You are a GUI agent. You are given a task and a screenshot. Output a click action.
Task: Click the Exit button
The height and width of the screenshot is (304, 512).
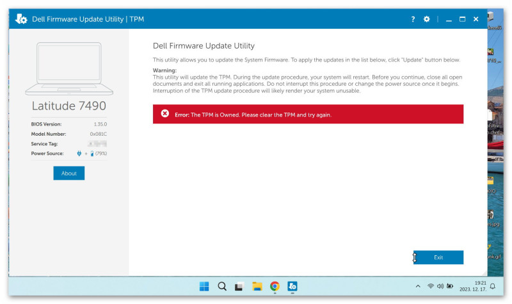438,257
